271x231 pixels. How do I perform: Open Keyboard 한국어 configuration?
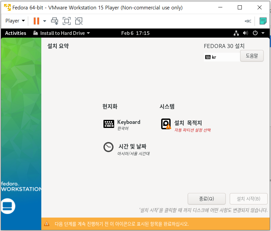122,125
